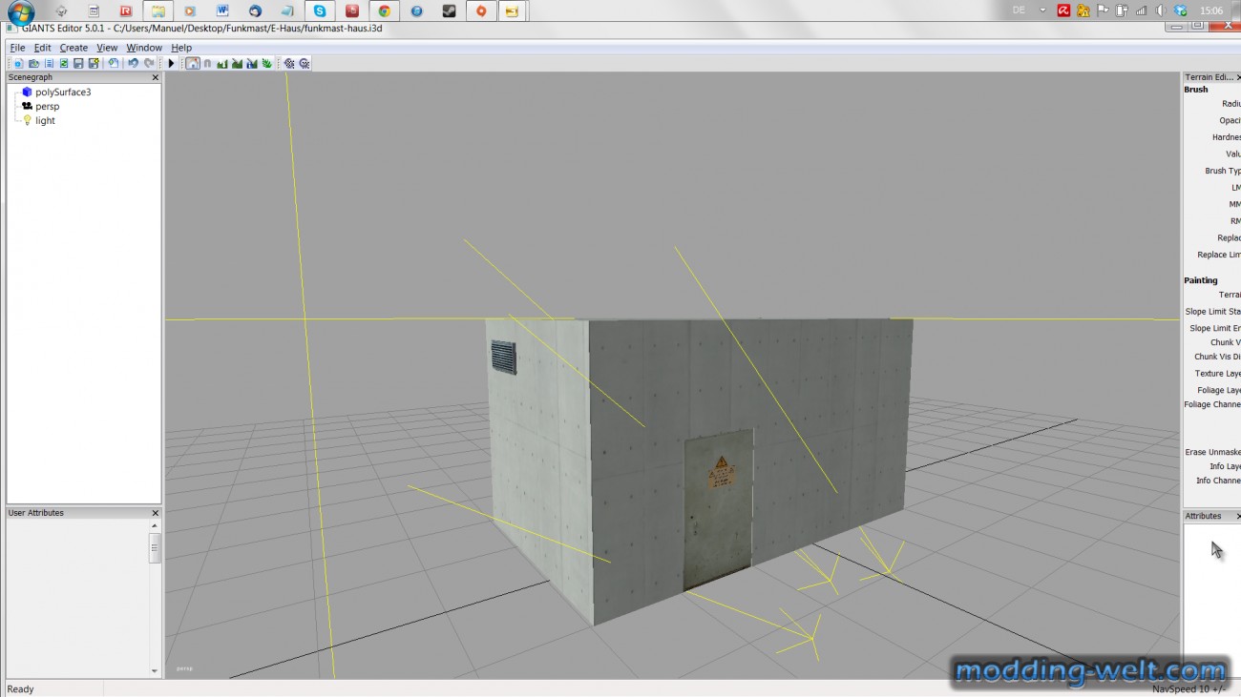Click the Attributes panel title
This screenshot has width=1241, height=697.
tap(1203, 516)
